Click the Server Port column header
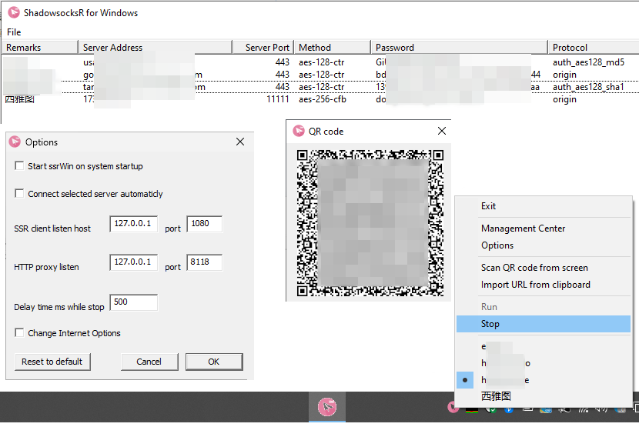Viewport: 639px width, 437px height. click(x=263, y=47)
